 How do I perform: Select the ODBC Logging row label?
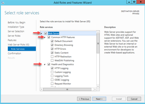pyautogui.click(x=62, y=80)
